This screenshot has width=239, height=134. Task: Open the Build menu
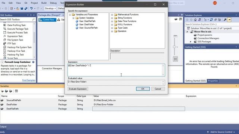[44, 3]
